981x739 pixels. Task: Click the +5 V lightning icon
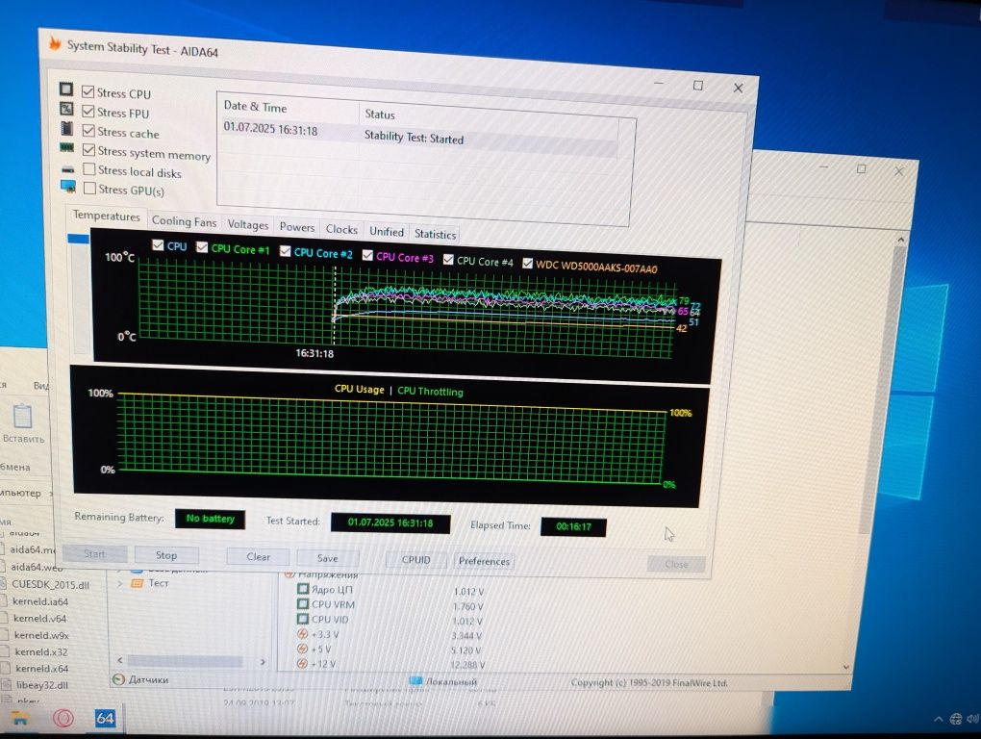click(x=302, y=649)
